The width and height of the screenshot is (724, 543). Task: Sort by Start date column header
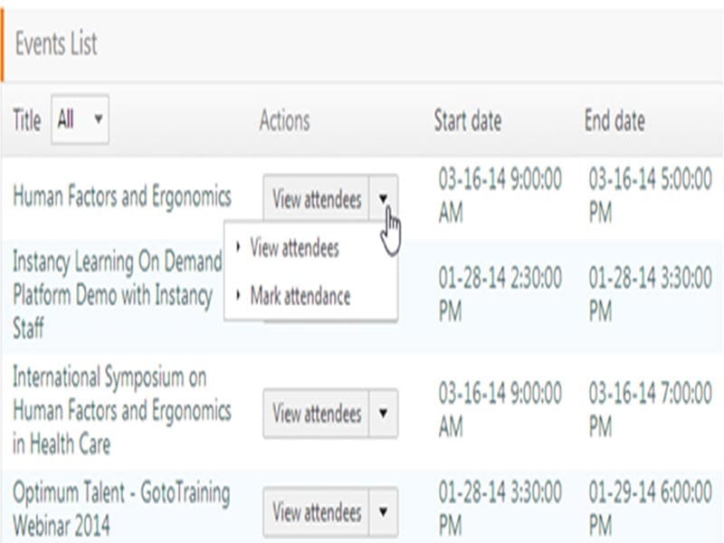pos(467,120)
